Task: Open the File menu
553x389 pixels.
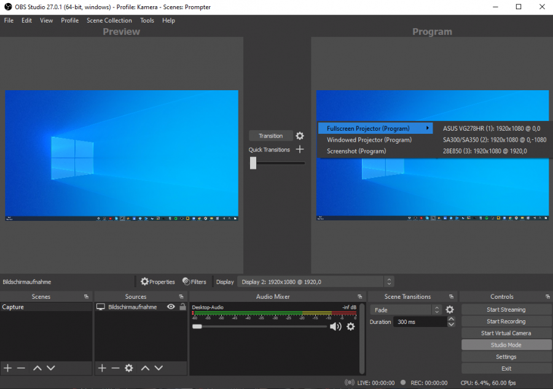Action: tap(9, 20)
